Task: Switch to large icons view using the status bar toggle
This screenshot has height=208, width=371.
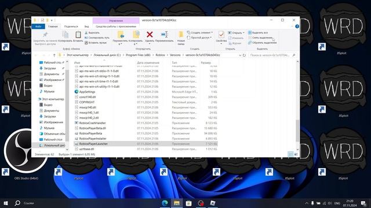Action: [296, 154]
